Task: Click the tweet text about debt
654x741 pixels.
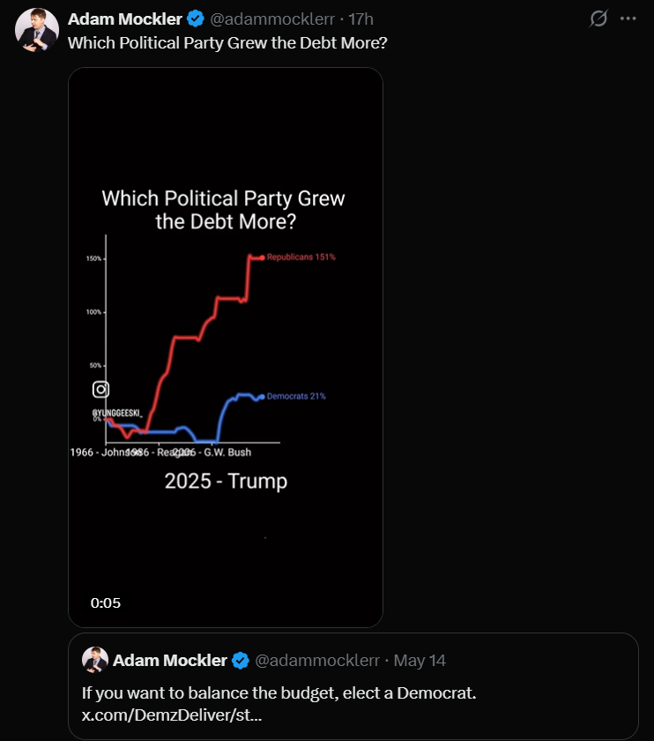Action: [x=227, y=43]
